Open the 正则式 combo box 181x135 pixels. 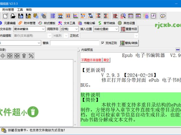pos(109,36)
